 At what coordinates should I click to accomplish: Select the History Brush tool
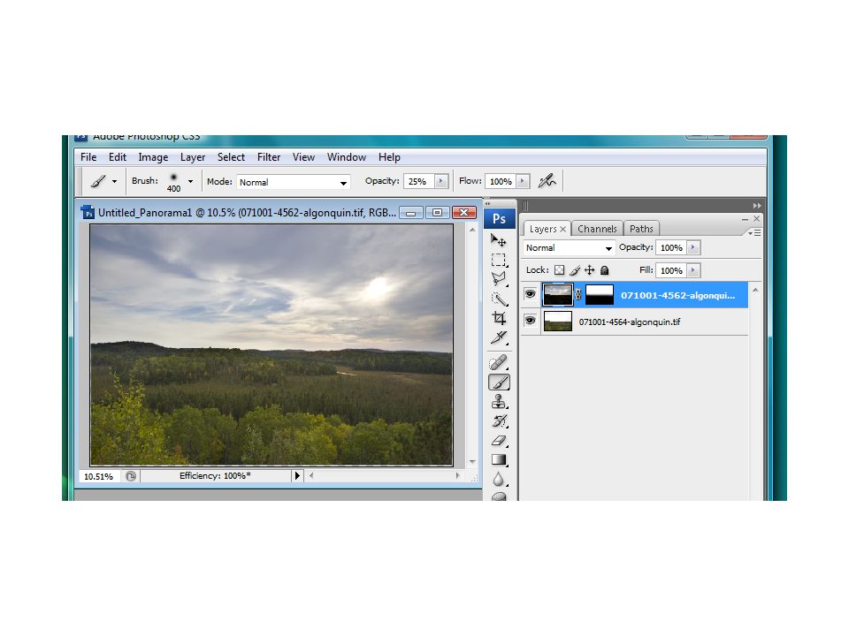click(x=498, y=420)
